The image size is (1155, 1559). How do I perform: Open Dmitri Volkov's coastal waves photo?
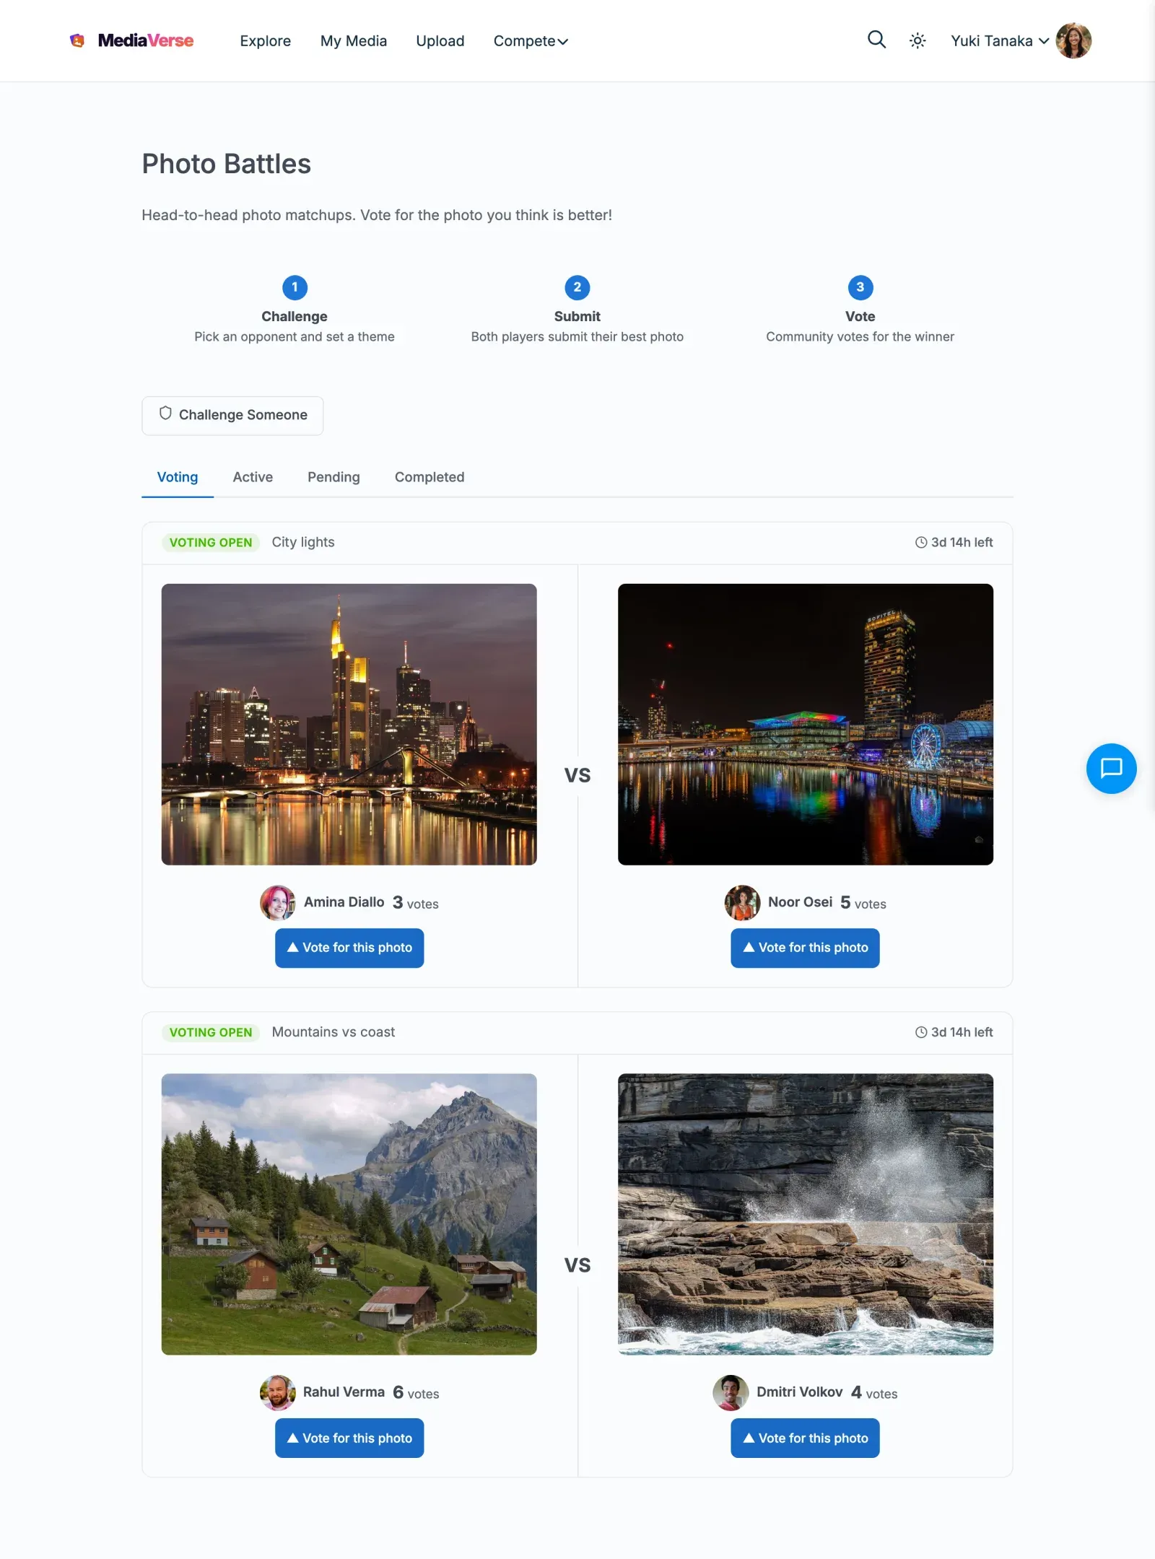pyautogui.click(x=806, y=1214)
